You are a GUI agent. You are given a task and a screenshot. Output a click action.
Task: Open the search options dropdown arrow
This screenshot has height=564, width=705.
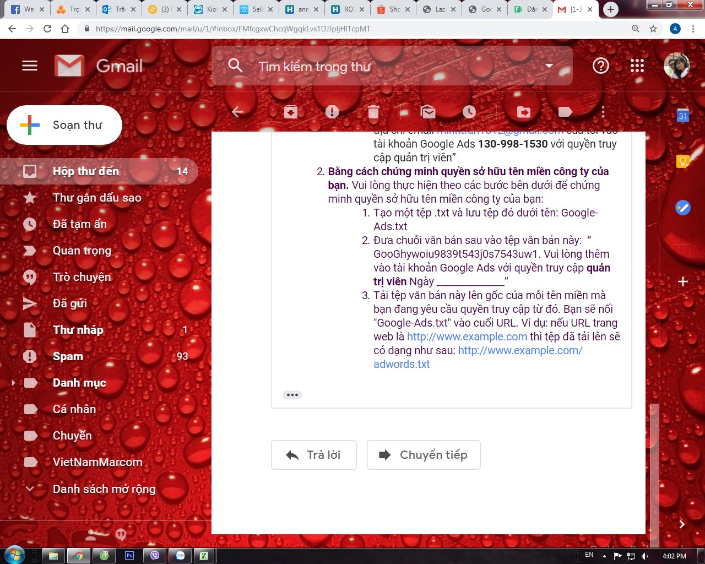pyautogui.click(x=549, y=66)
